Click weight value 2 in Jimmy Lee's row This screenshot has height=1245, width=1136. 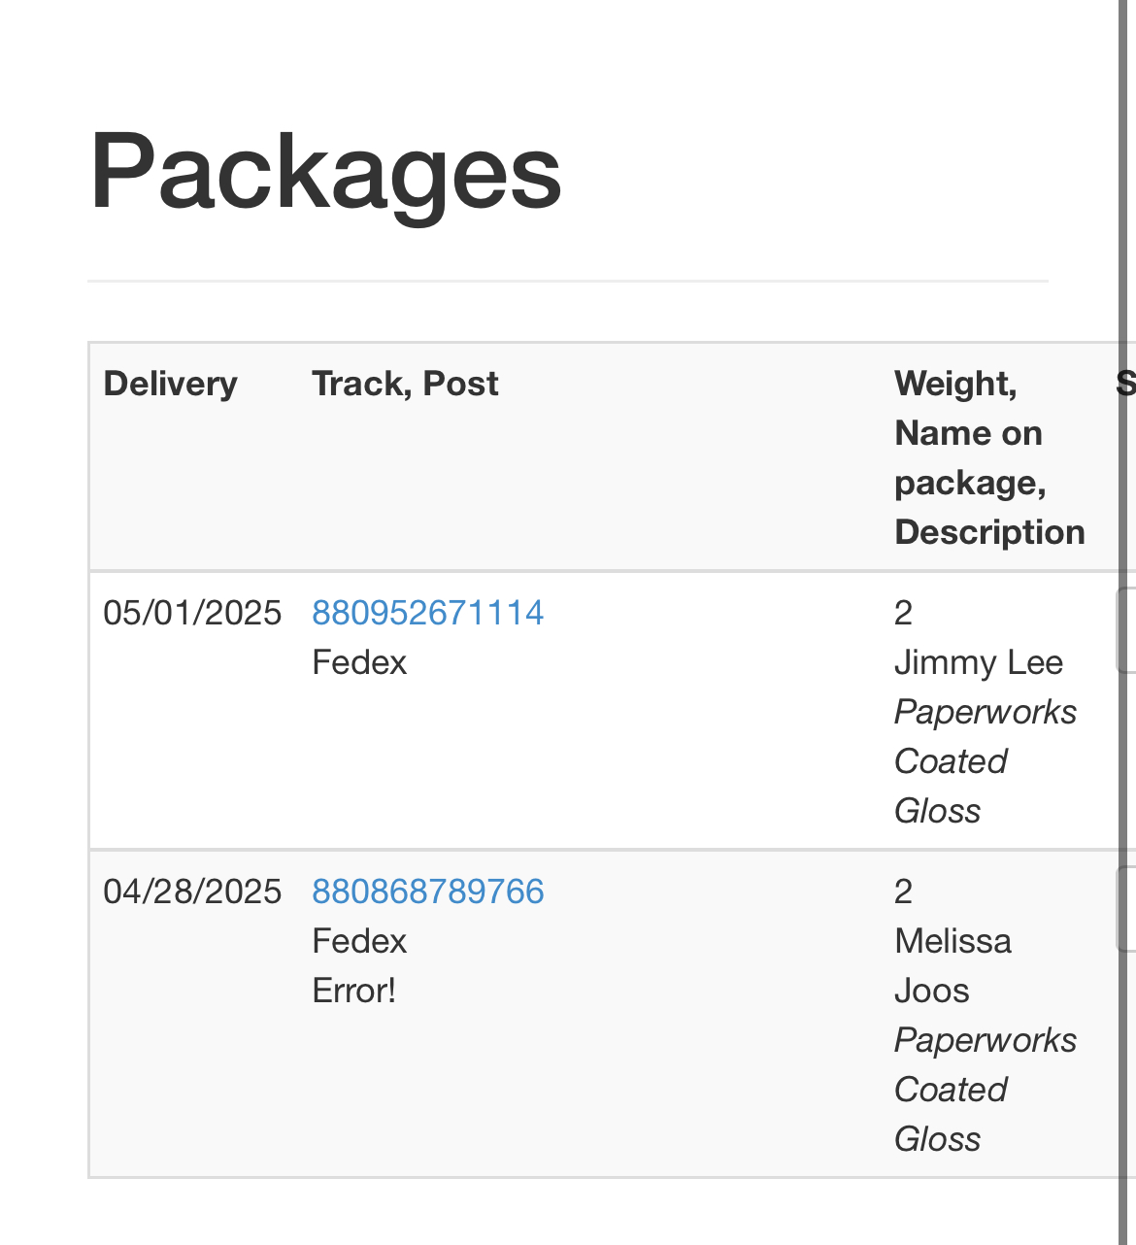coord(903,613)
